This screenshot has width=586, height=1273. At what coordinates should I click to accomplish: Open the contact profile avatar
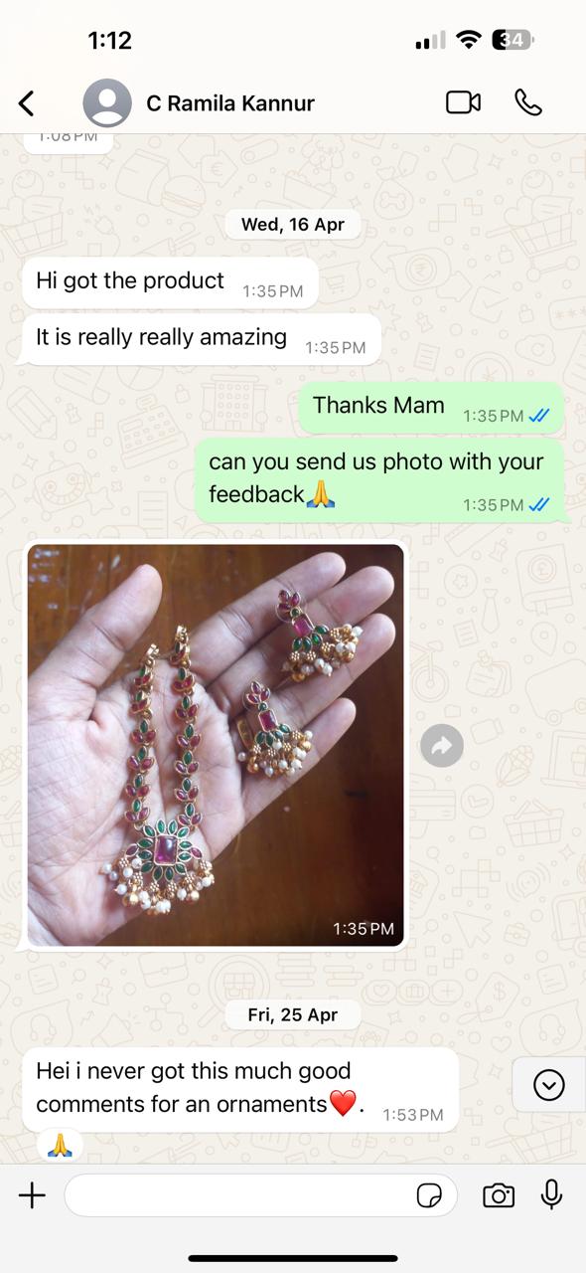(107, 102)
